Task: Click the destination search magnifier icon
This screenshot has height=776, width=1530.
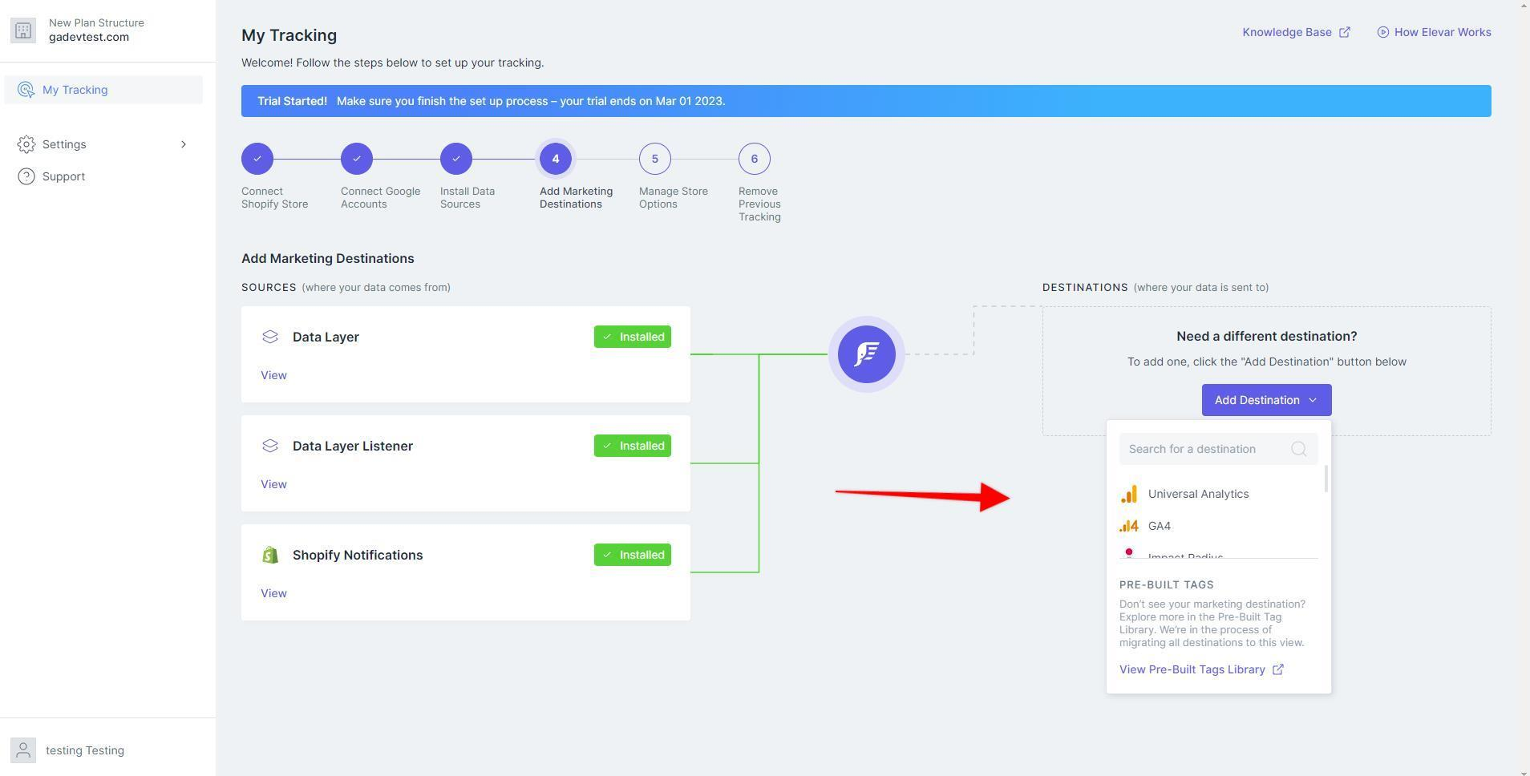Action: tap(1299, 449)
